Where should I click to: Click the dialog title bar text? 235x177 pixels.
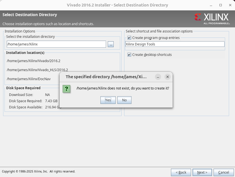106,77
